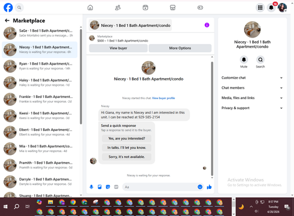Open the Facebook search magnifier

[19, 8]
